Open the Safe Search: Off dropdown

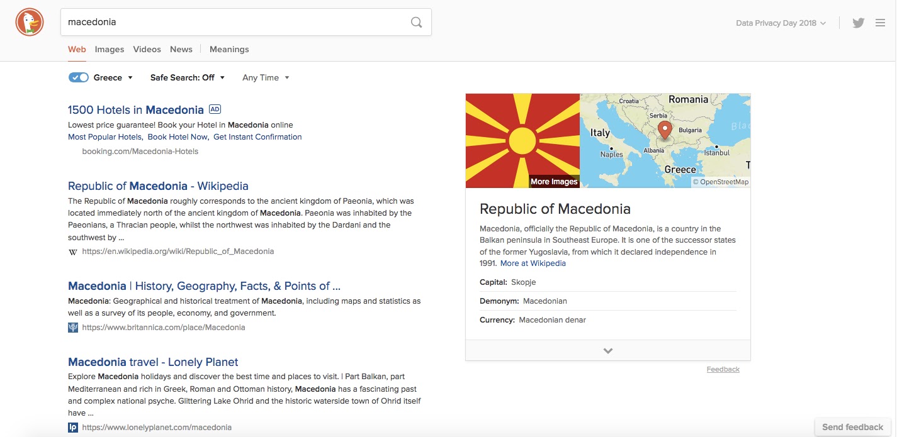(187, 78)
